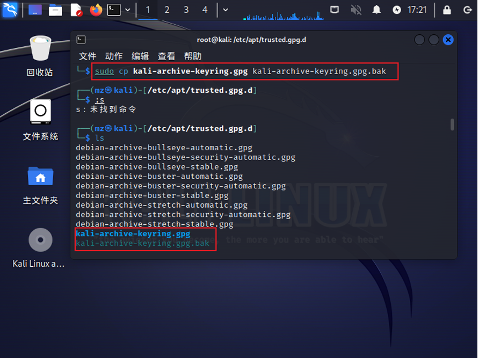Click the log out panel icon

pos(467,10)
